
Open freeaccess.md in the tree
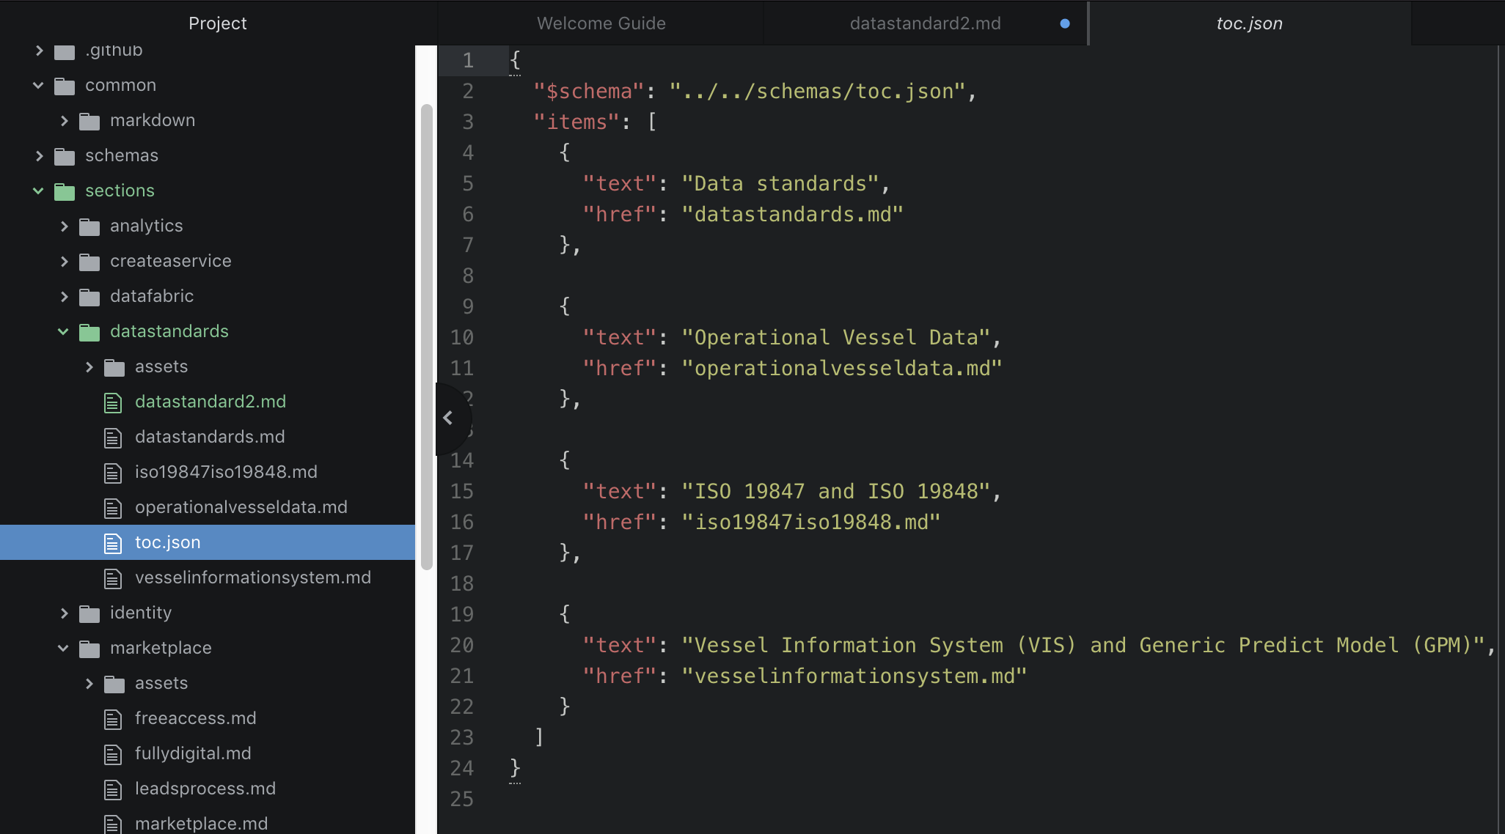[195, 718]
